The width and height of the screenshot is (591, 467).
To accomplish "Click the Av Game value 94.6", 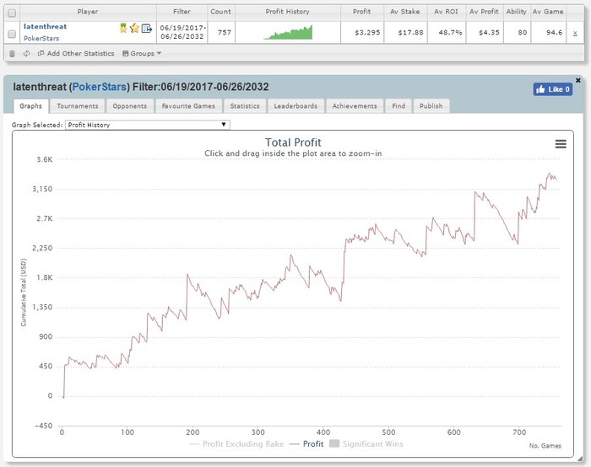I will [x=555, y=32].
